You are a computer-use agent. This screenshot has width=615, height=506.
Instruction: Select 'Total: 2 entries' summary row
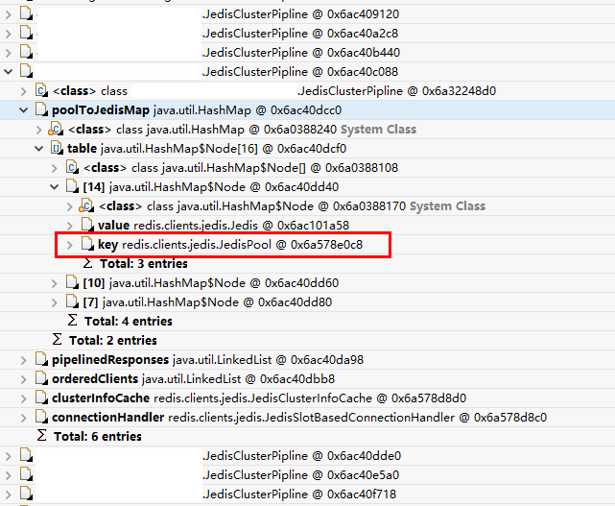[113, 341]
